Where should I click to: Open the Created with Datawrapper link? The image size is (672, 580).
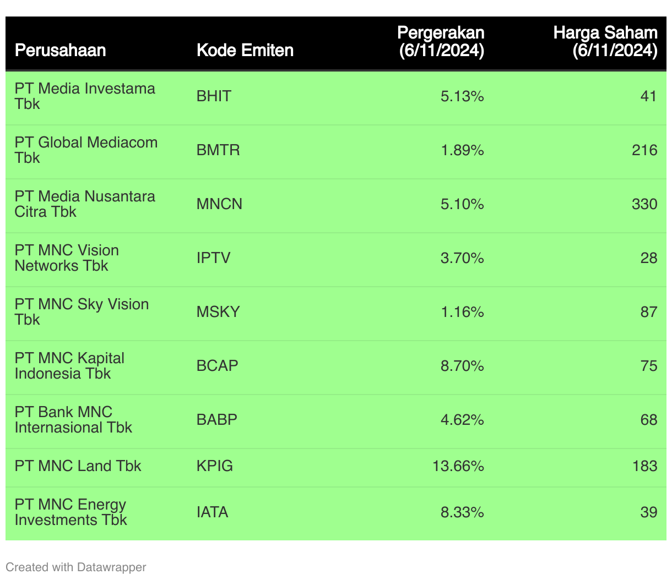pyautogui.click(x=76, y=567)
